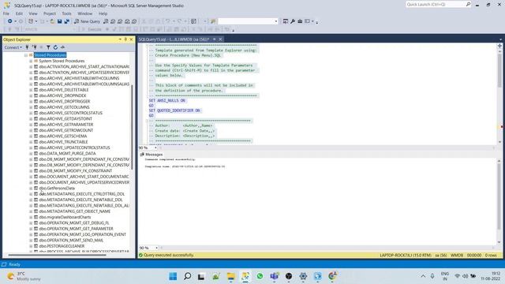Open File Explorer from the taskbar
The width and height of the screenshot is (505, 284).
tap(231, 276)
